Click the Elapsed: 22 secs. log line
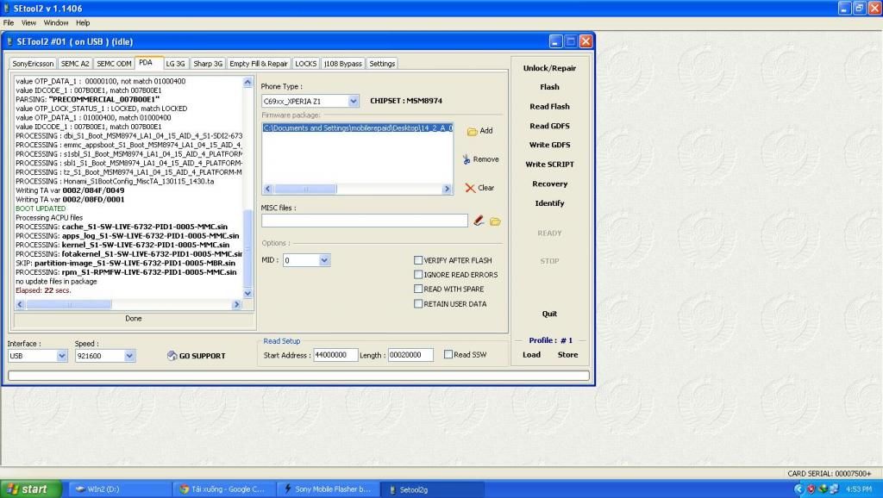883x498 pixels. coord(43,291)
